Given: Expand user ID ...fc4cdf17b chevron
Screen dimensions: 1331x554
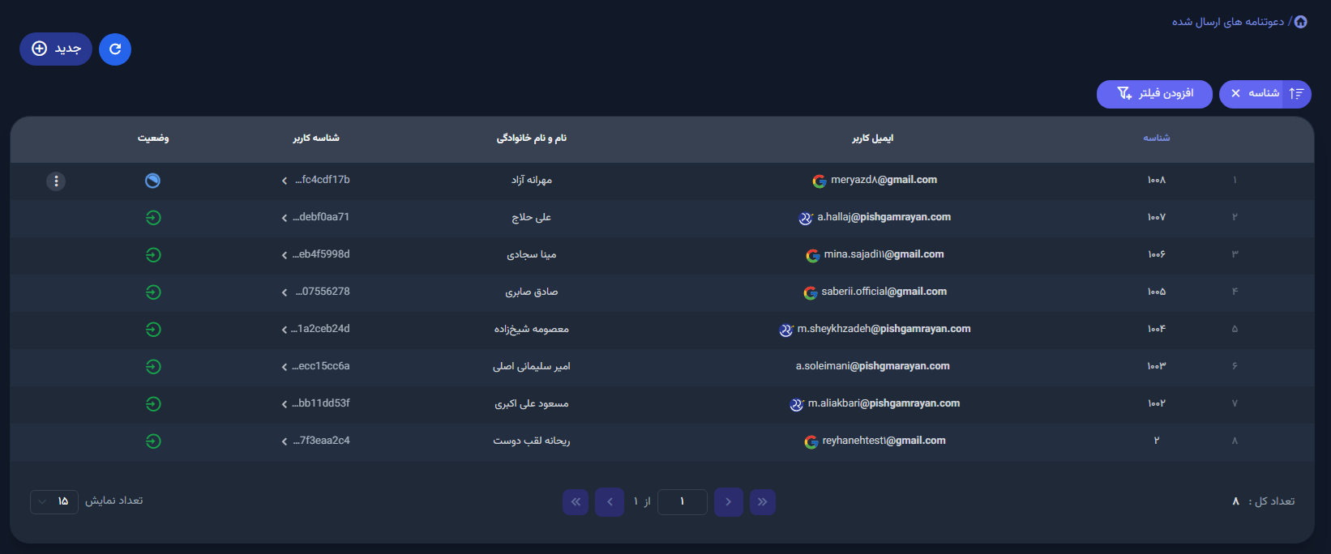Looking at the screenshot, I should pyautogui.click(x=285, y=181).
